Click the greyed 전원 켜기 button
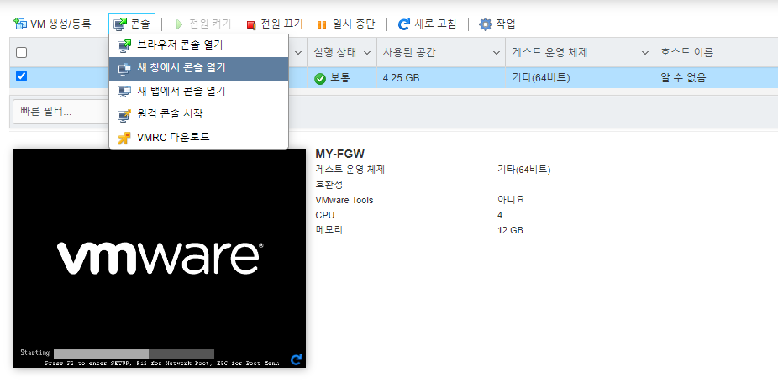 pyautogui.click(x=203, y=24)
